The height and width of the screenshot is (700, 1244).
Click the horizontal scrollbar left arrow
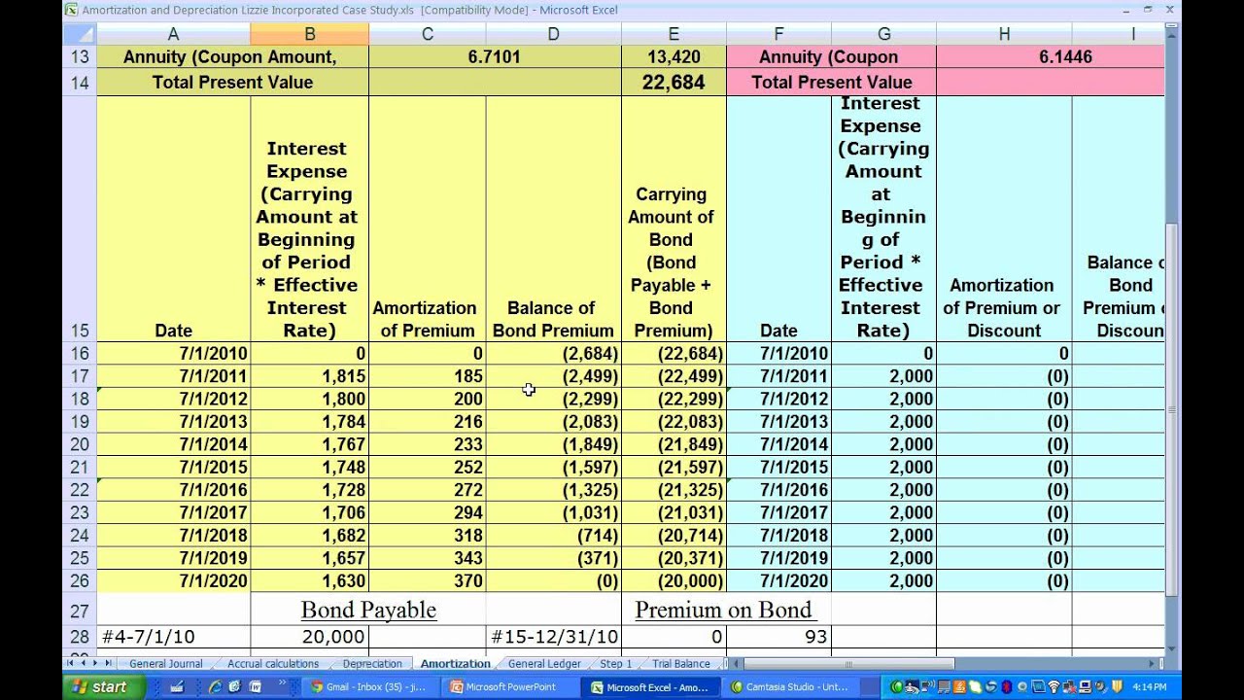[x=736, y=664]
